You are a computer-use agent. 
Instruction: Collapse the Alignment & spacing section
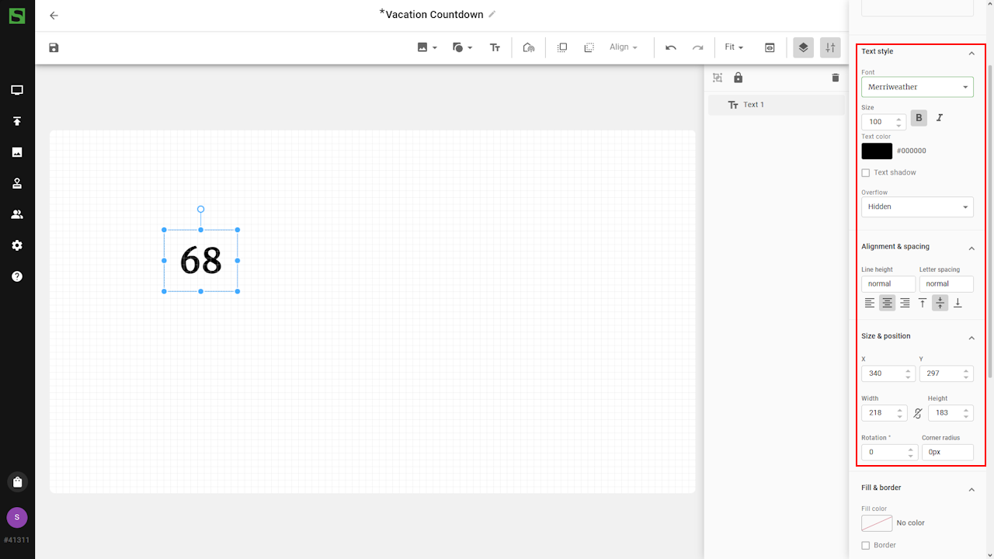971,248
